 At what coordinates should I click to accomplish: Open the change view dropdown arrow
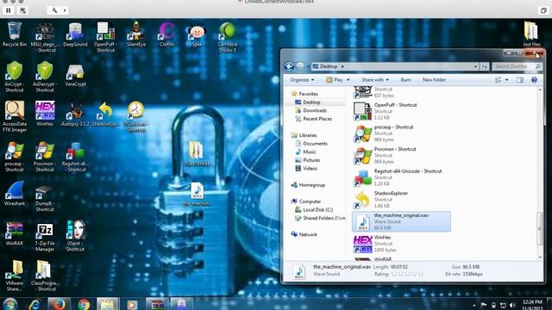[x=506, y=80]
